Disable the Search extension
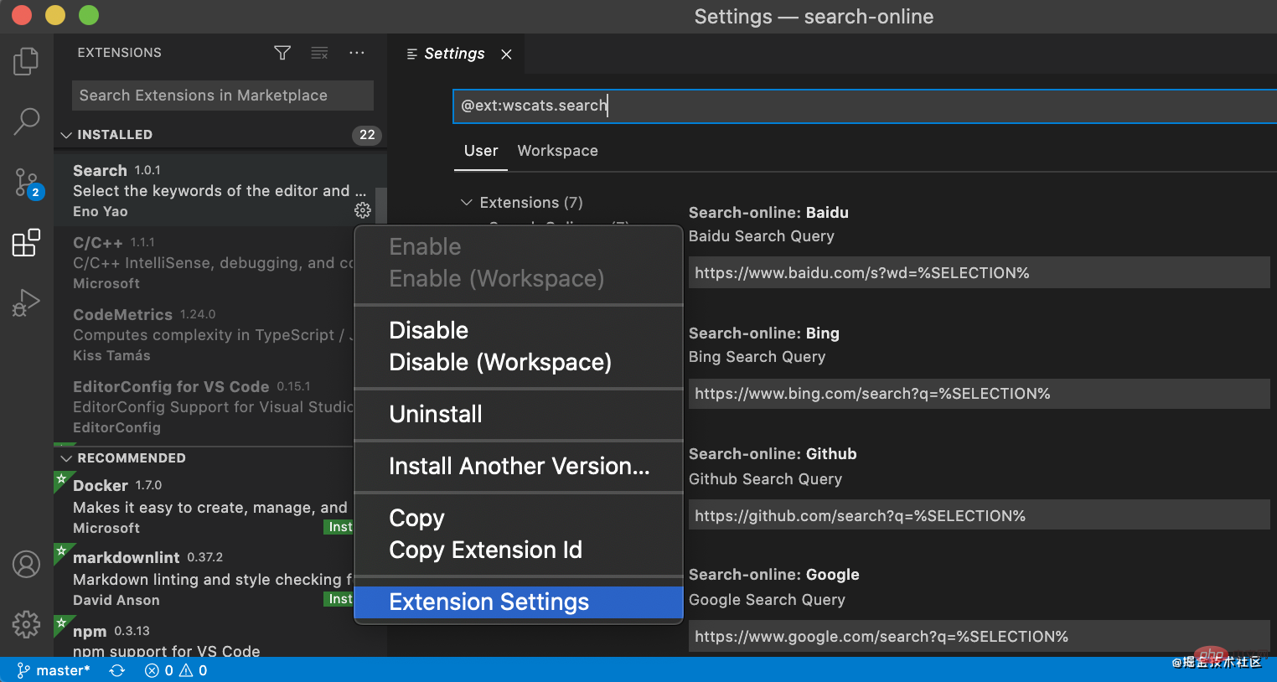 [x=428, y=330]
